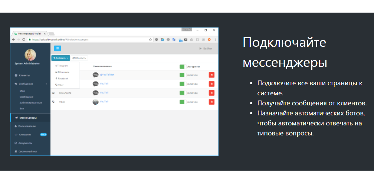Image resolution: width=374 pixels, height=184 pixels.
Task: Delete the ВКонтакте messenger with its red trash button
Action: point(211,93)
